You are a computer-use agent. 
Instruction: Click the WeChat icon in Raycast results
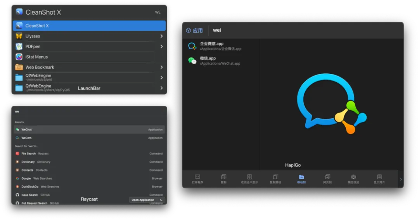tap(17, 129)
